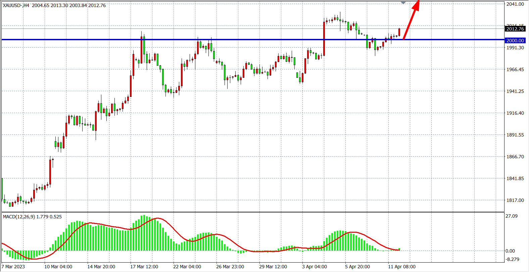Click the latest red candle at the chart's right edge
The width and height of the screenshot is (529, 272).
tap(399, 32)
